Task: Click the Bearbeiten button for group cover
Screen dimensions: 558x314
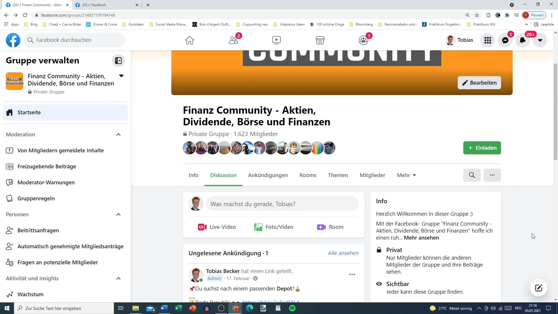Action: point(480,83)
